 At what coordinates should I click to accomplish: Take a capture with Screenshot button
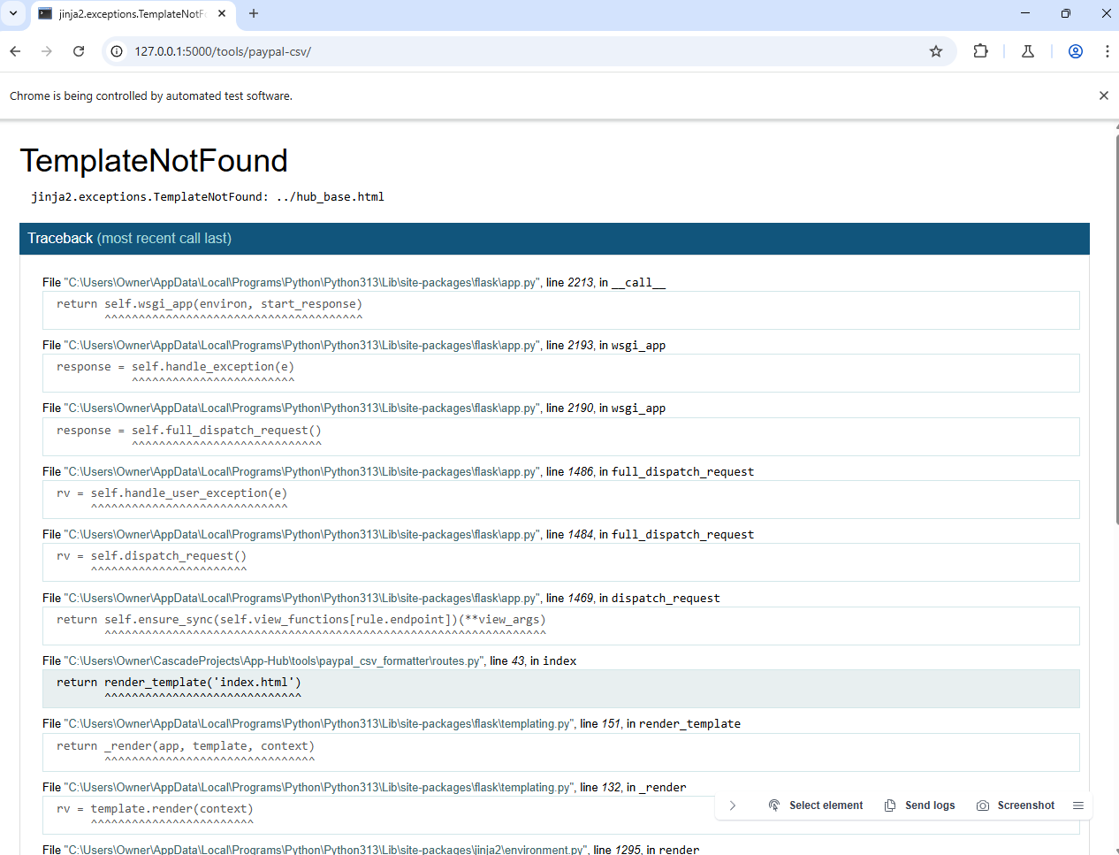1016,805
